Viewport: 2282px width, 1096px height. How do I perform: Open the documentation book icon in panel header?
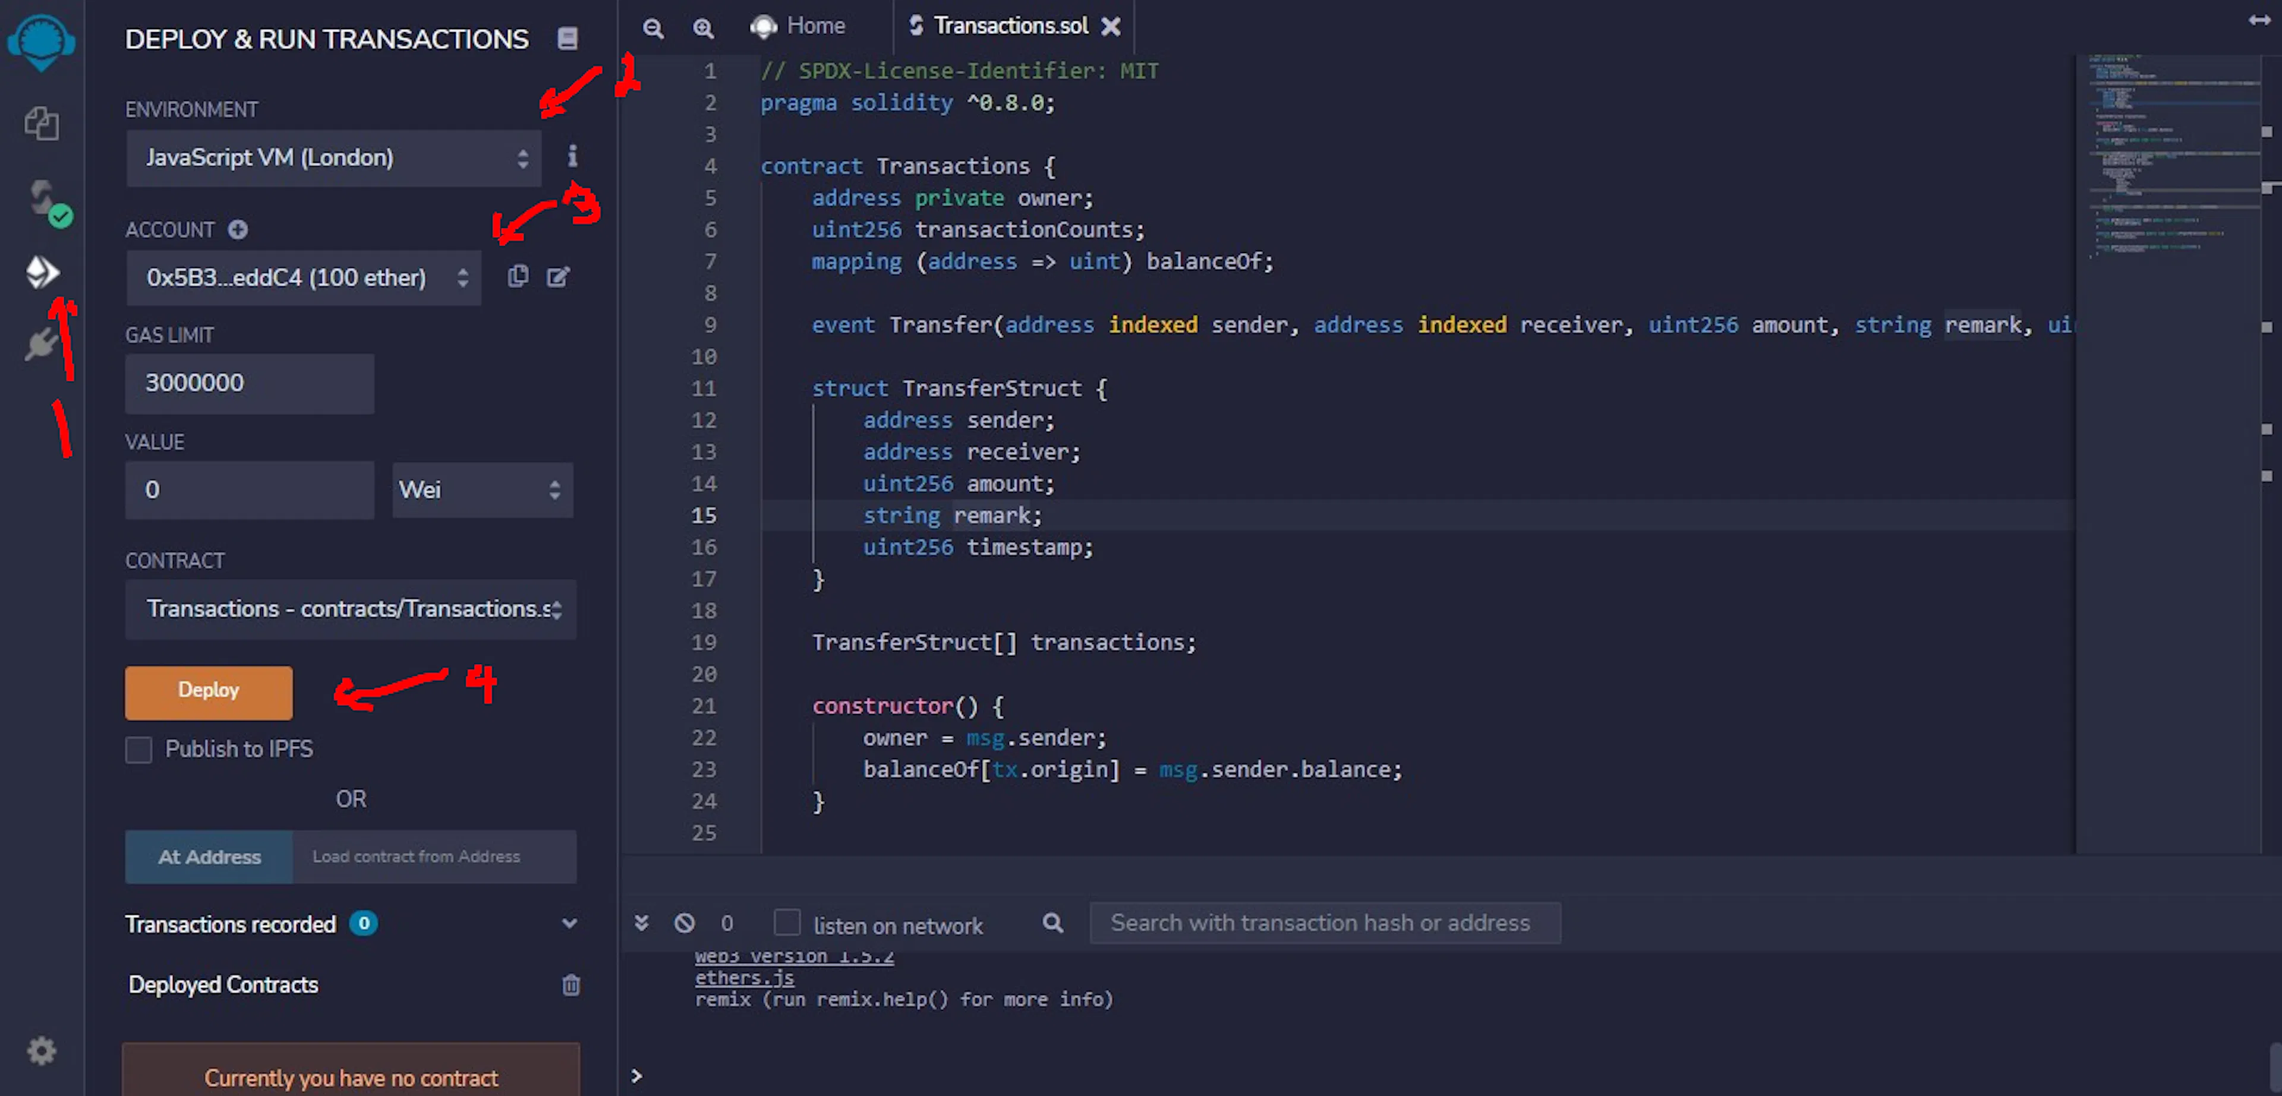pyautogui.click(x=567, y=38)
